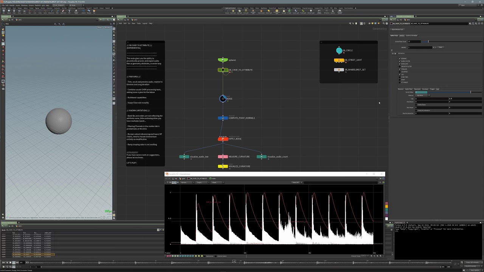Select the SB_MANDELBROT_SET node
Image resolution: width=484 pixels, height=272 pixels.
tap(339, 70)
